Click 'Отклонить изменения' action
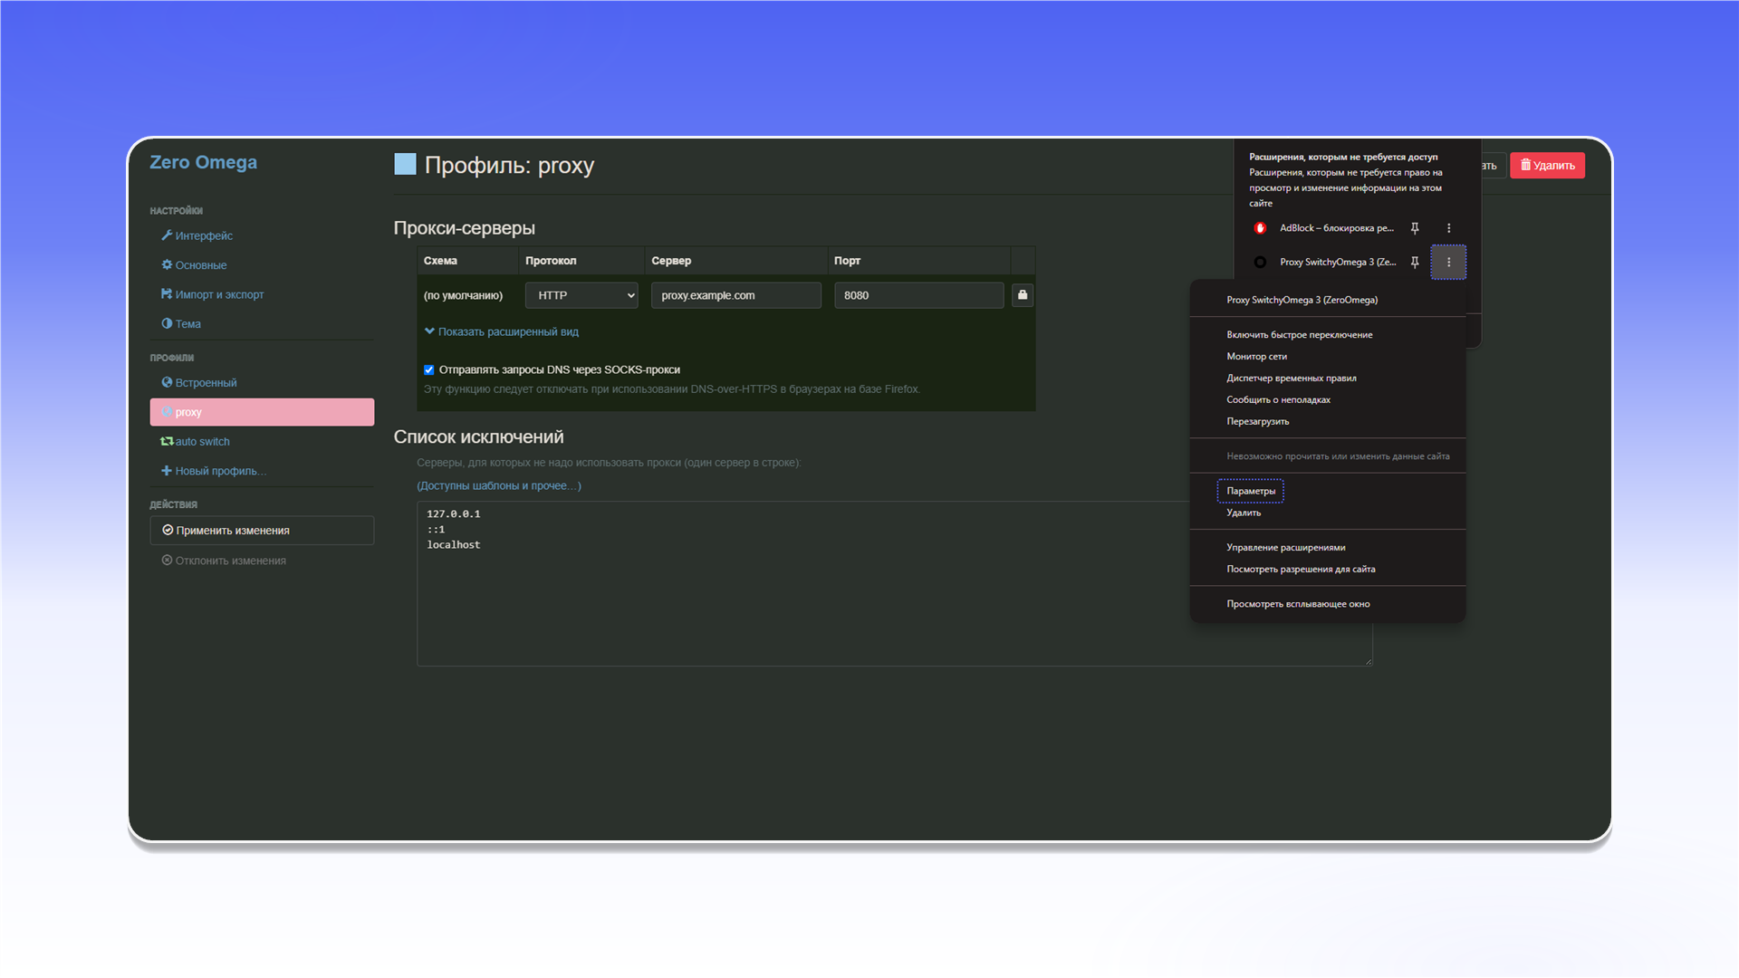The image size is (1739, 978). click(224, 561)
